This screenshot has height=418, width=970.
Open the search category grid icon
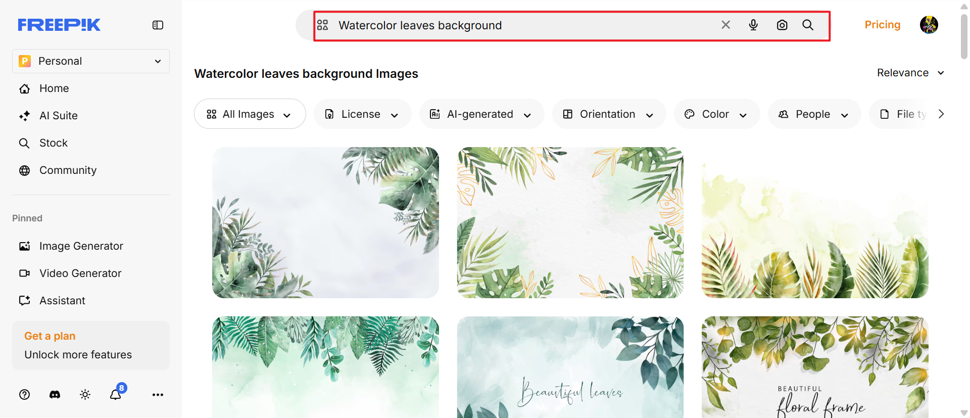tap(323, 25)
